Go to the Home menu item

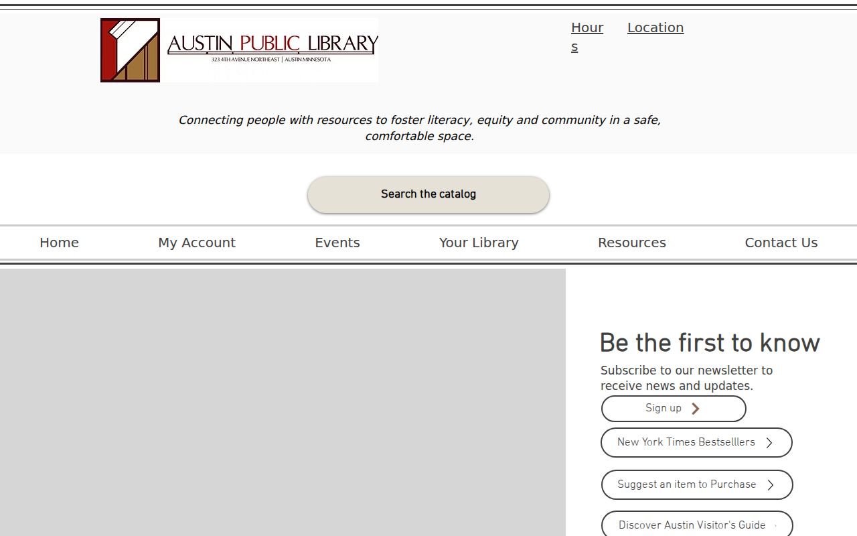pyautogui.click(x=59, y=243)
